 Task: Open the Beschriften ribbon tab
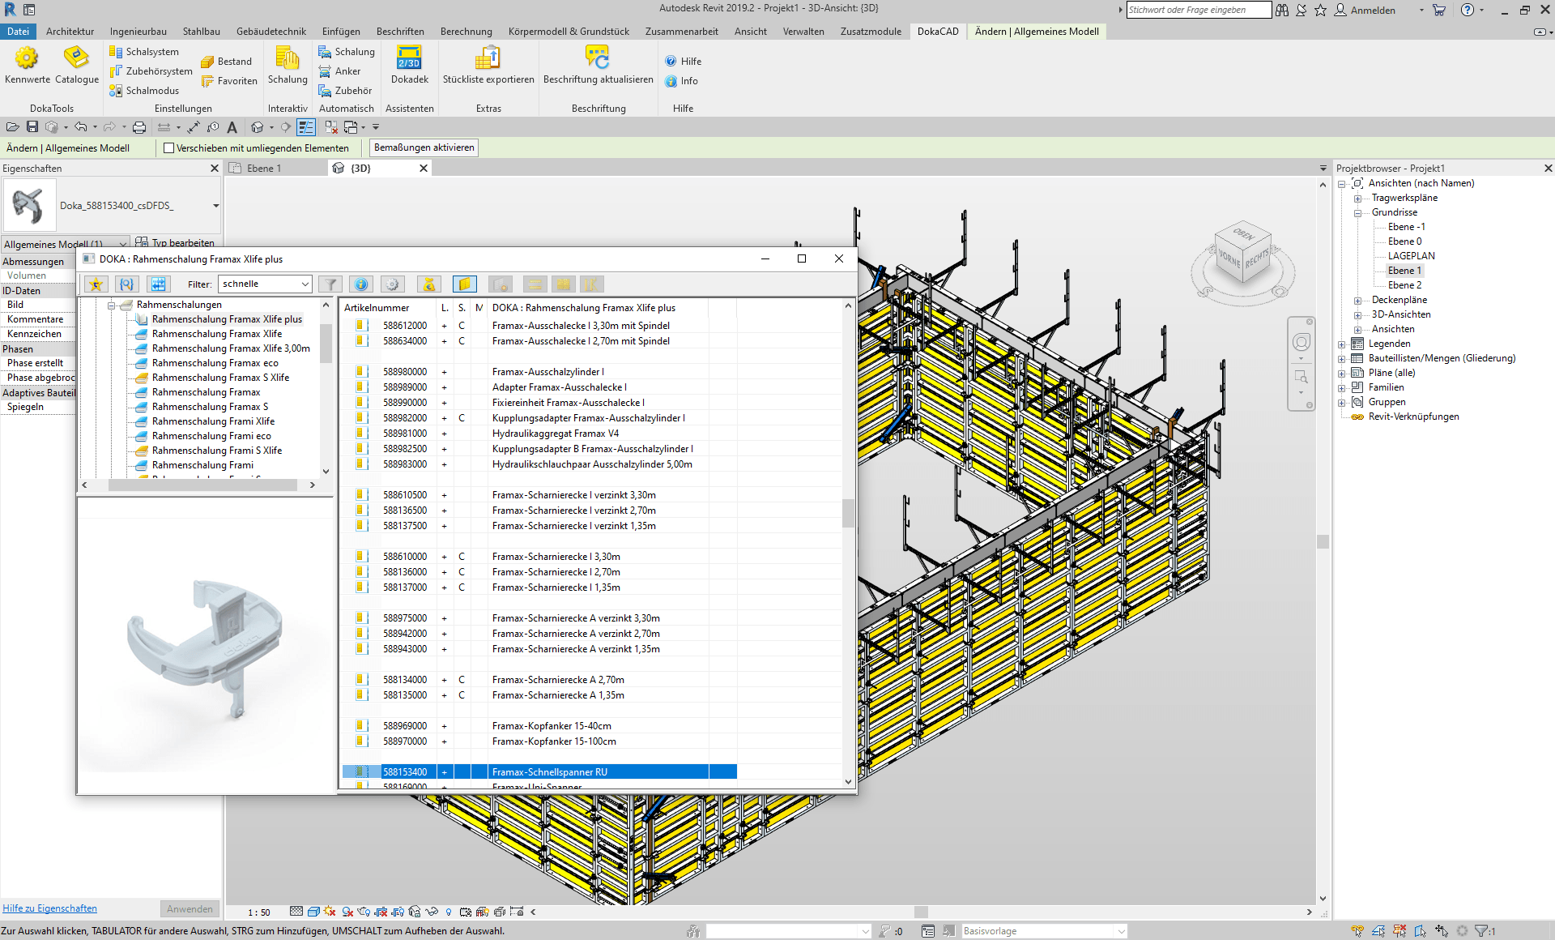pyautogui.click(x=399, y=32)
